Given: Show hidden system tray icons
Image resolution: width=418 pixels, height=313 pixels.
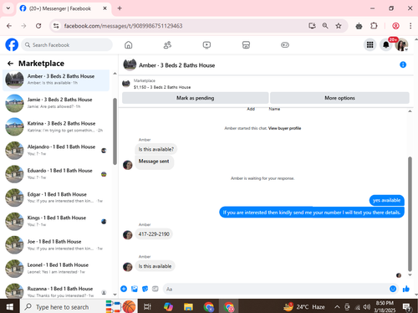Looking at the screenshot, I should (337, 307).
